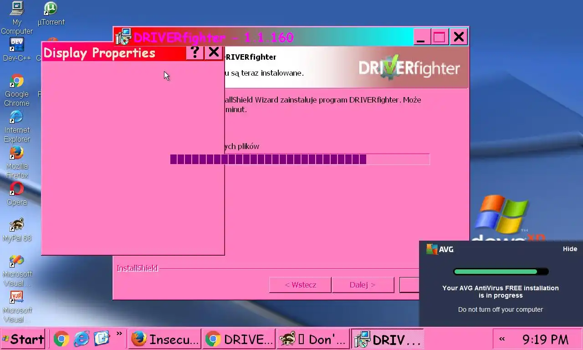The width and height of the screenshot is (583, 350).
Task: Switch to MyPal 'Don'...' taskbar window
Action: pyautogui.click(x=313, y=339)
